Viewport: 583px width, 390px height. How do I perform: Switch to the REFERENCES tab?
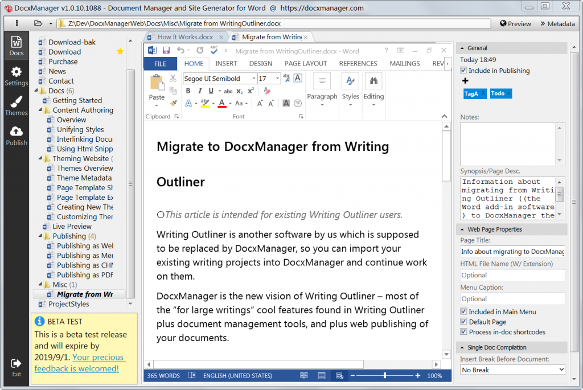pos(358,64)
